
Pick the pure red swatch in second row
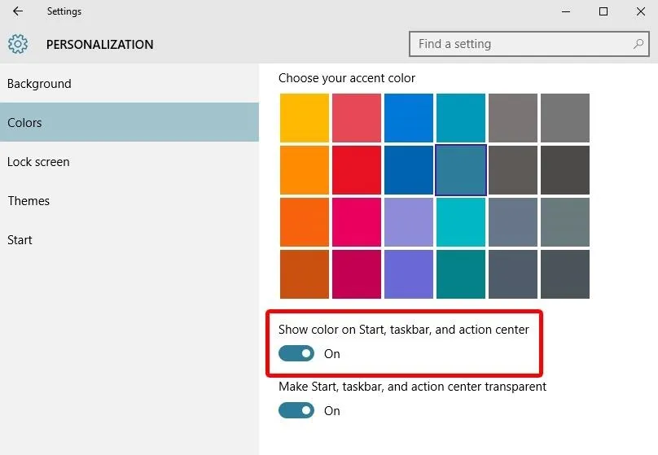(x=357, y=170)
